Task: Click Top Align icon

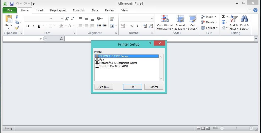Action: 81,18
